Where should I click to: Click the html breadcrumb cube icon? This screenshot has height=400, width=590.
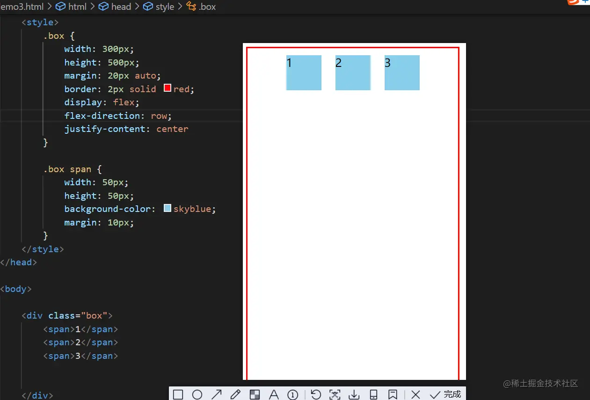pyautogui.click(x=60, y=7)
